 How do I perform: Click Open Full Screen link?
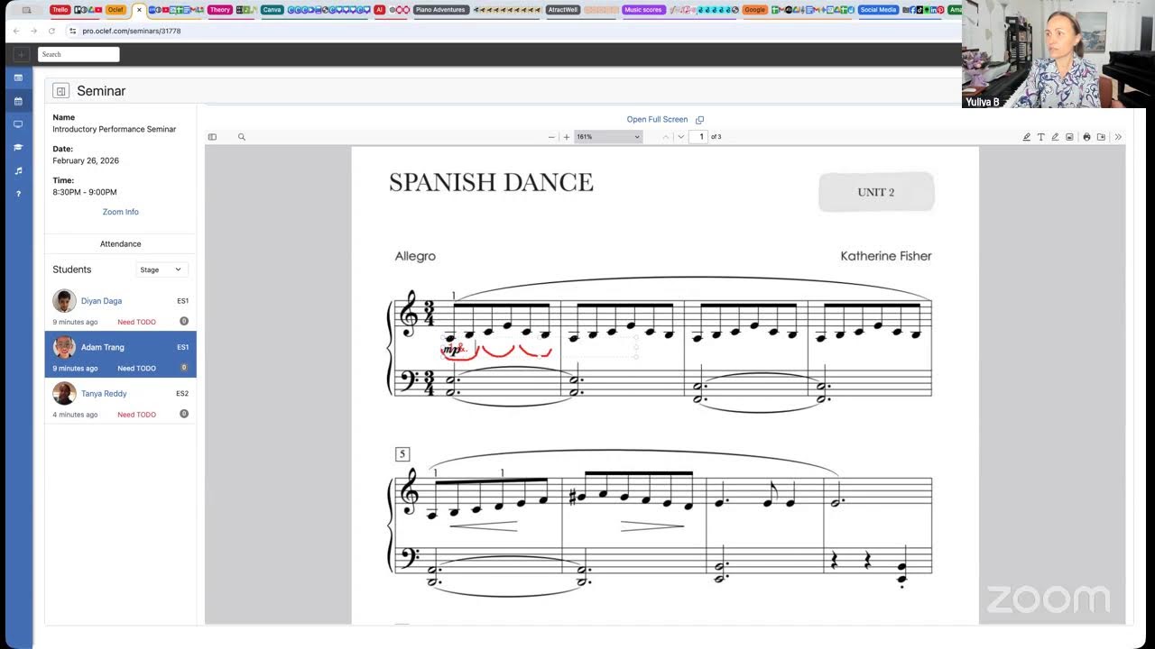pos(657,119)
